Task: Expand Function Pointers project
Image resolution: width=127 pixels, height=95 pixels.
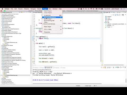Action: [x=2, y=20]
